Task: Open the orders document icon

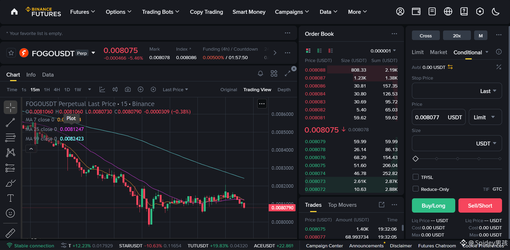Action: pos(432,12)
